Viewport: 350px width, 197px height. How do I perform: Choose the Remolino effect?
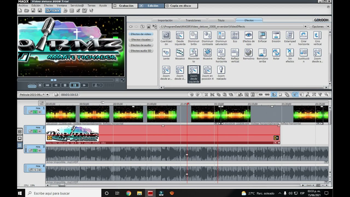point(249,52)
